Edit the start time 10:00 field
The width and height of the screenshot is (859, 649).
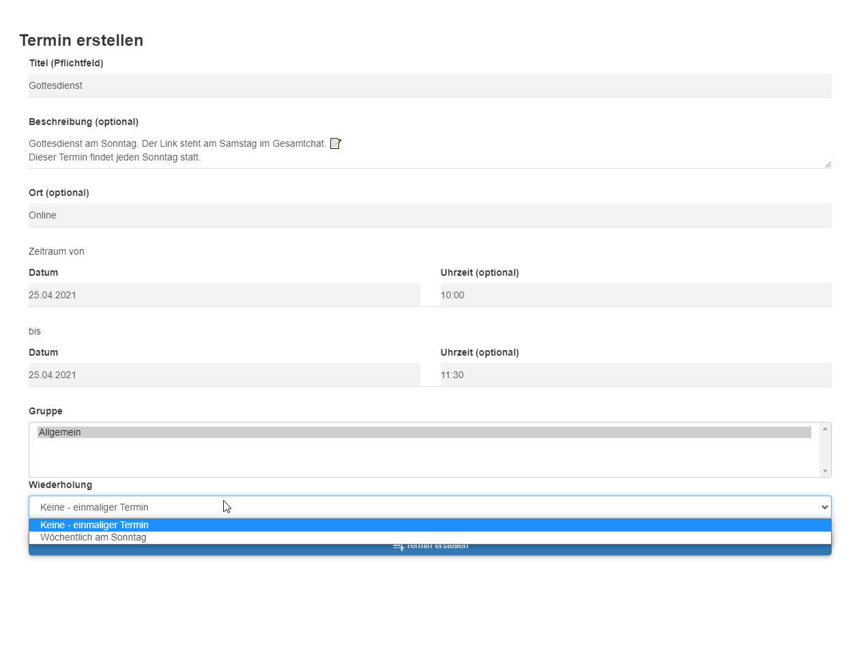click(635, 295)
